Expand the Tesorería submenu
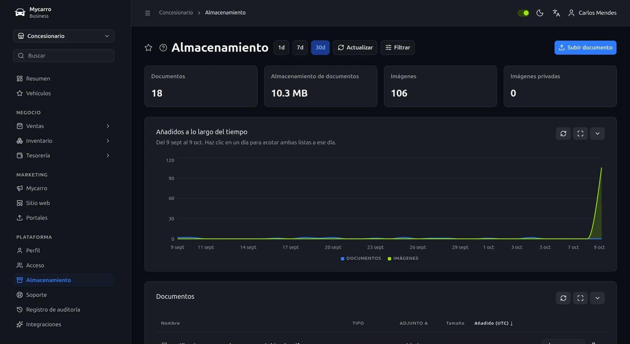Viewport: 630px width, 344px height. pyautogui.click(x=108, y=155)
